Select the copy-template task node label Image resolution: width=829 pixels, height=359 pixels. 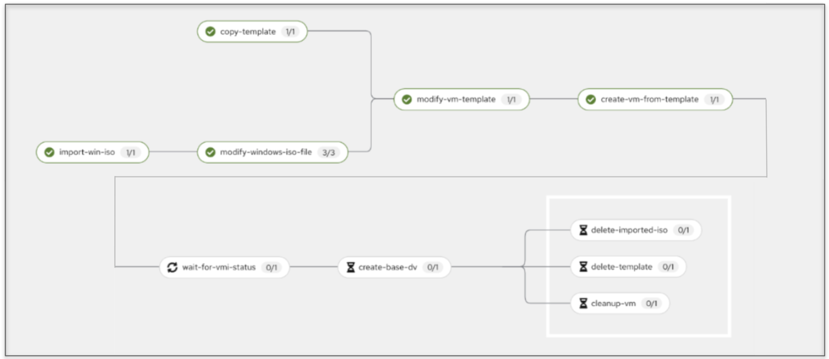pos(248,32)
